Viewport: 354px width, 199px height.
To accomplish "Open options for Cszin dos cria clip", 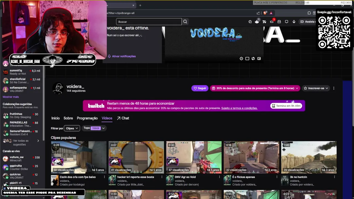I will pyautogui.click(x=104, y=177).
